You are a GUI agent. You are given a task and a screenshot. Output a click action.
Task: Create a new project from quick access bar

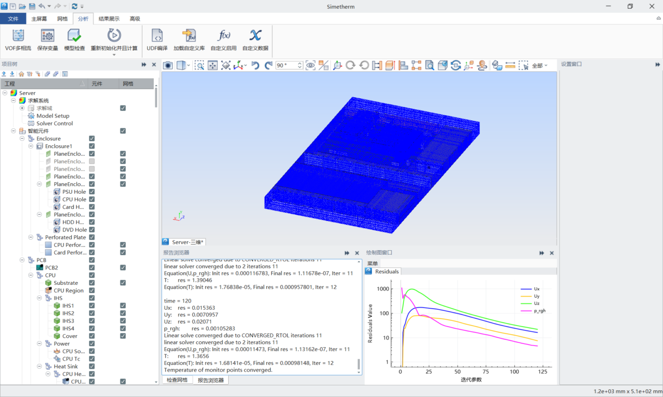[x=13, y=6]
